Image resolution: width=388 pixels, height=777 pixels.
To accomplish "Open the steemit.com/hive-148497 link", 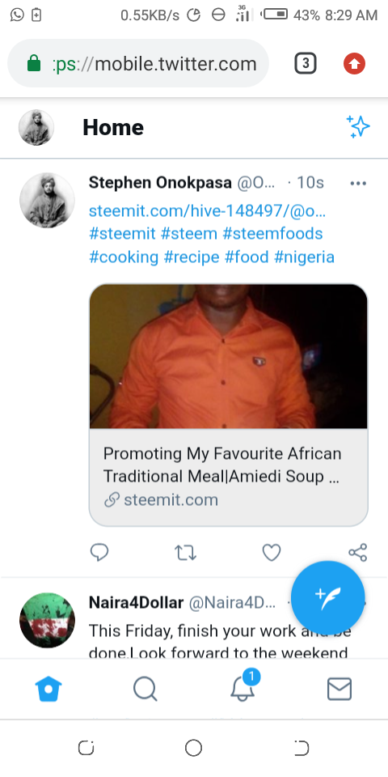I will coord(208,211).
